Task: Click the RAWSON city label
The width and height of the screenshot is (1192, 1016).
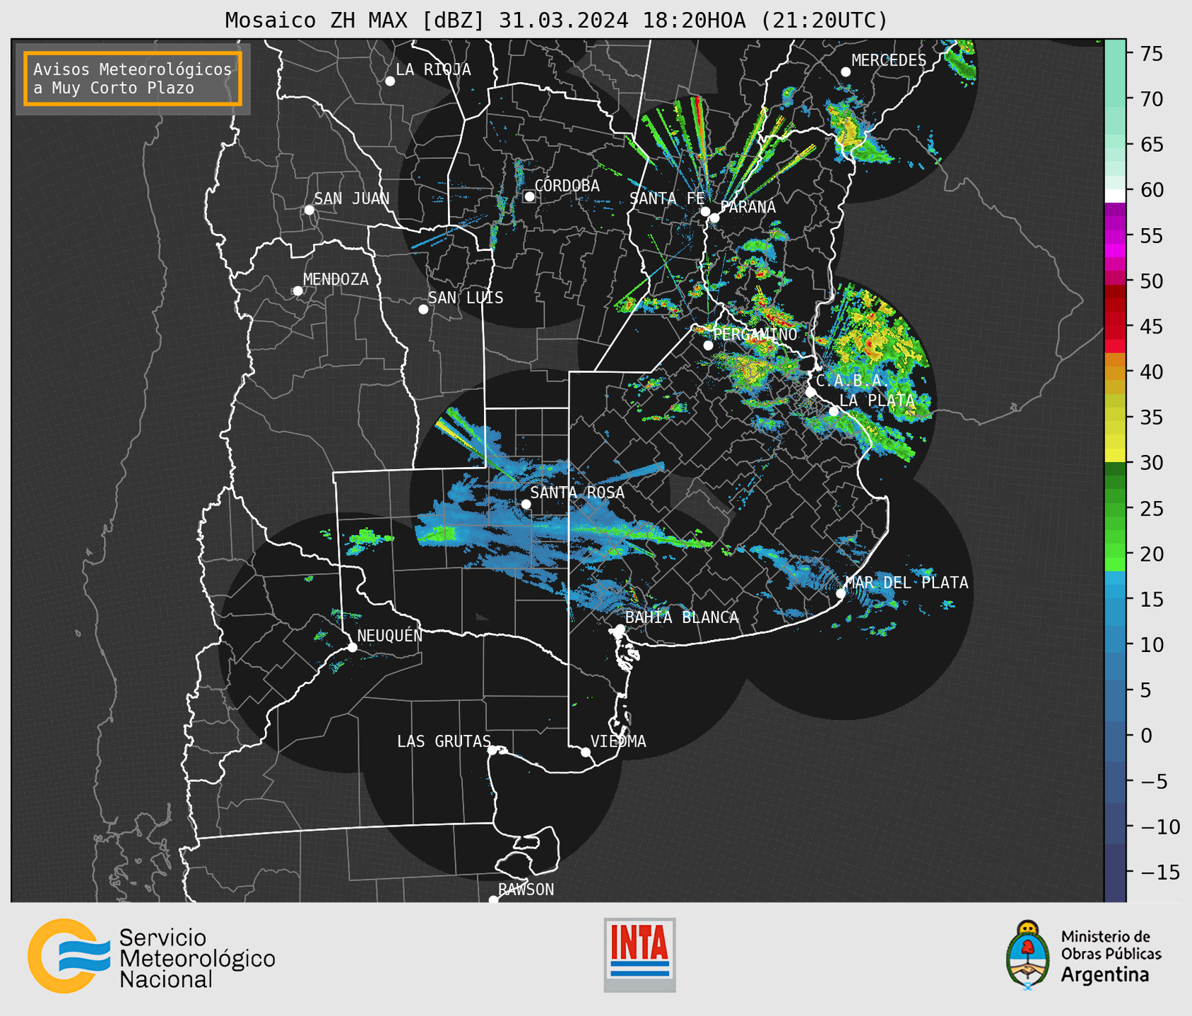Action: (x=526, y=890)
